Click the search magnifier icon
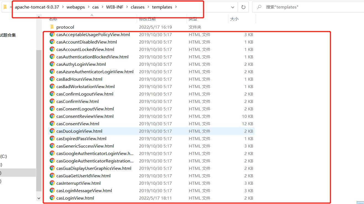 (x=259, y=7)
